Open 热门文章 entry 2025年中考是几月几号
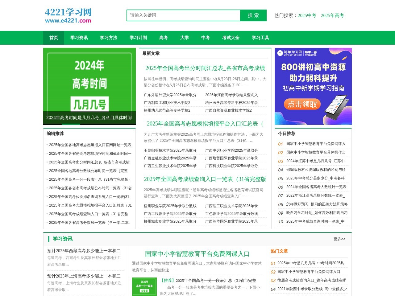 pyautogui.click(x=311, y=263)
